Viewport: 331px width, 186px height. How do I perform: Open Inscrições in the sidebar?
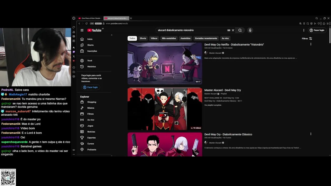[x=94, y=51]
